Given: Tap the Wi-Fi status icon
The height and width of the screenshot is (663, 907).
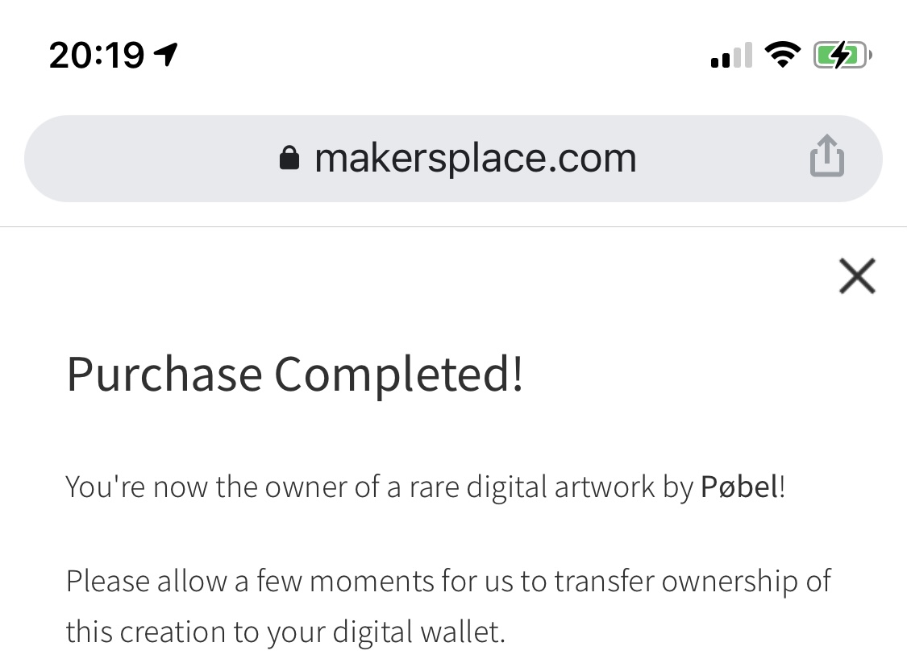Looking at the screenshot, I should tap(781, 56).
